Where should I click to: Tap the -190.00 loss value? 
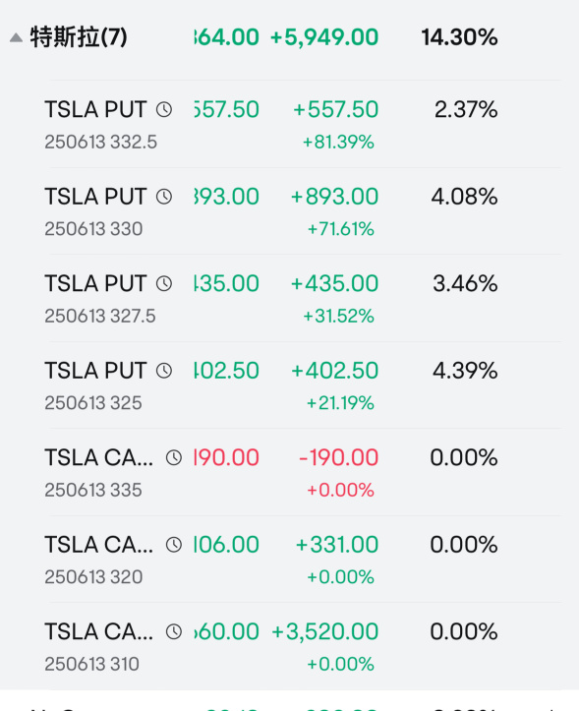click(x=339, y=457)
